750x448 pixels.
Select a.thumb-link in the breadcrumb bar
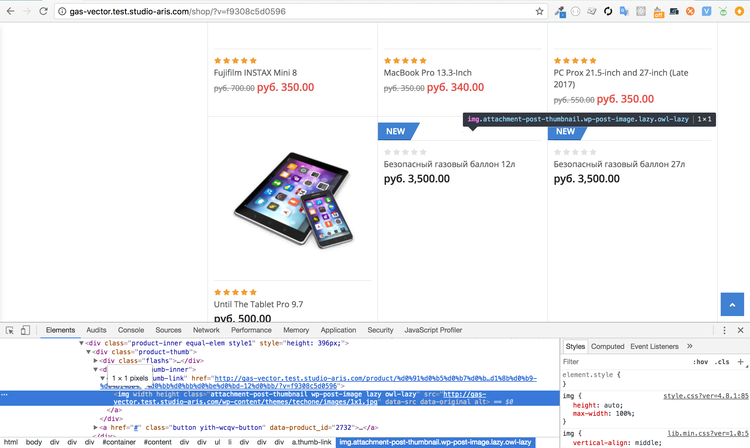click(311, 442)
